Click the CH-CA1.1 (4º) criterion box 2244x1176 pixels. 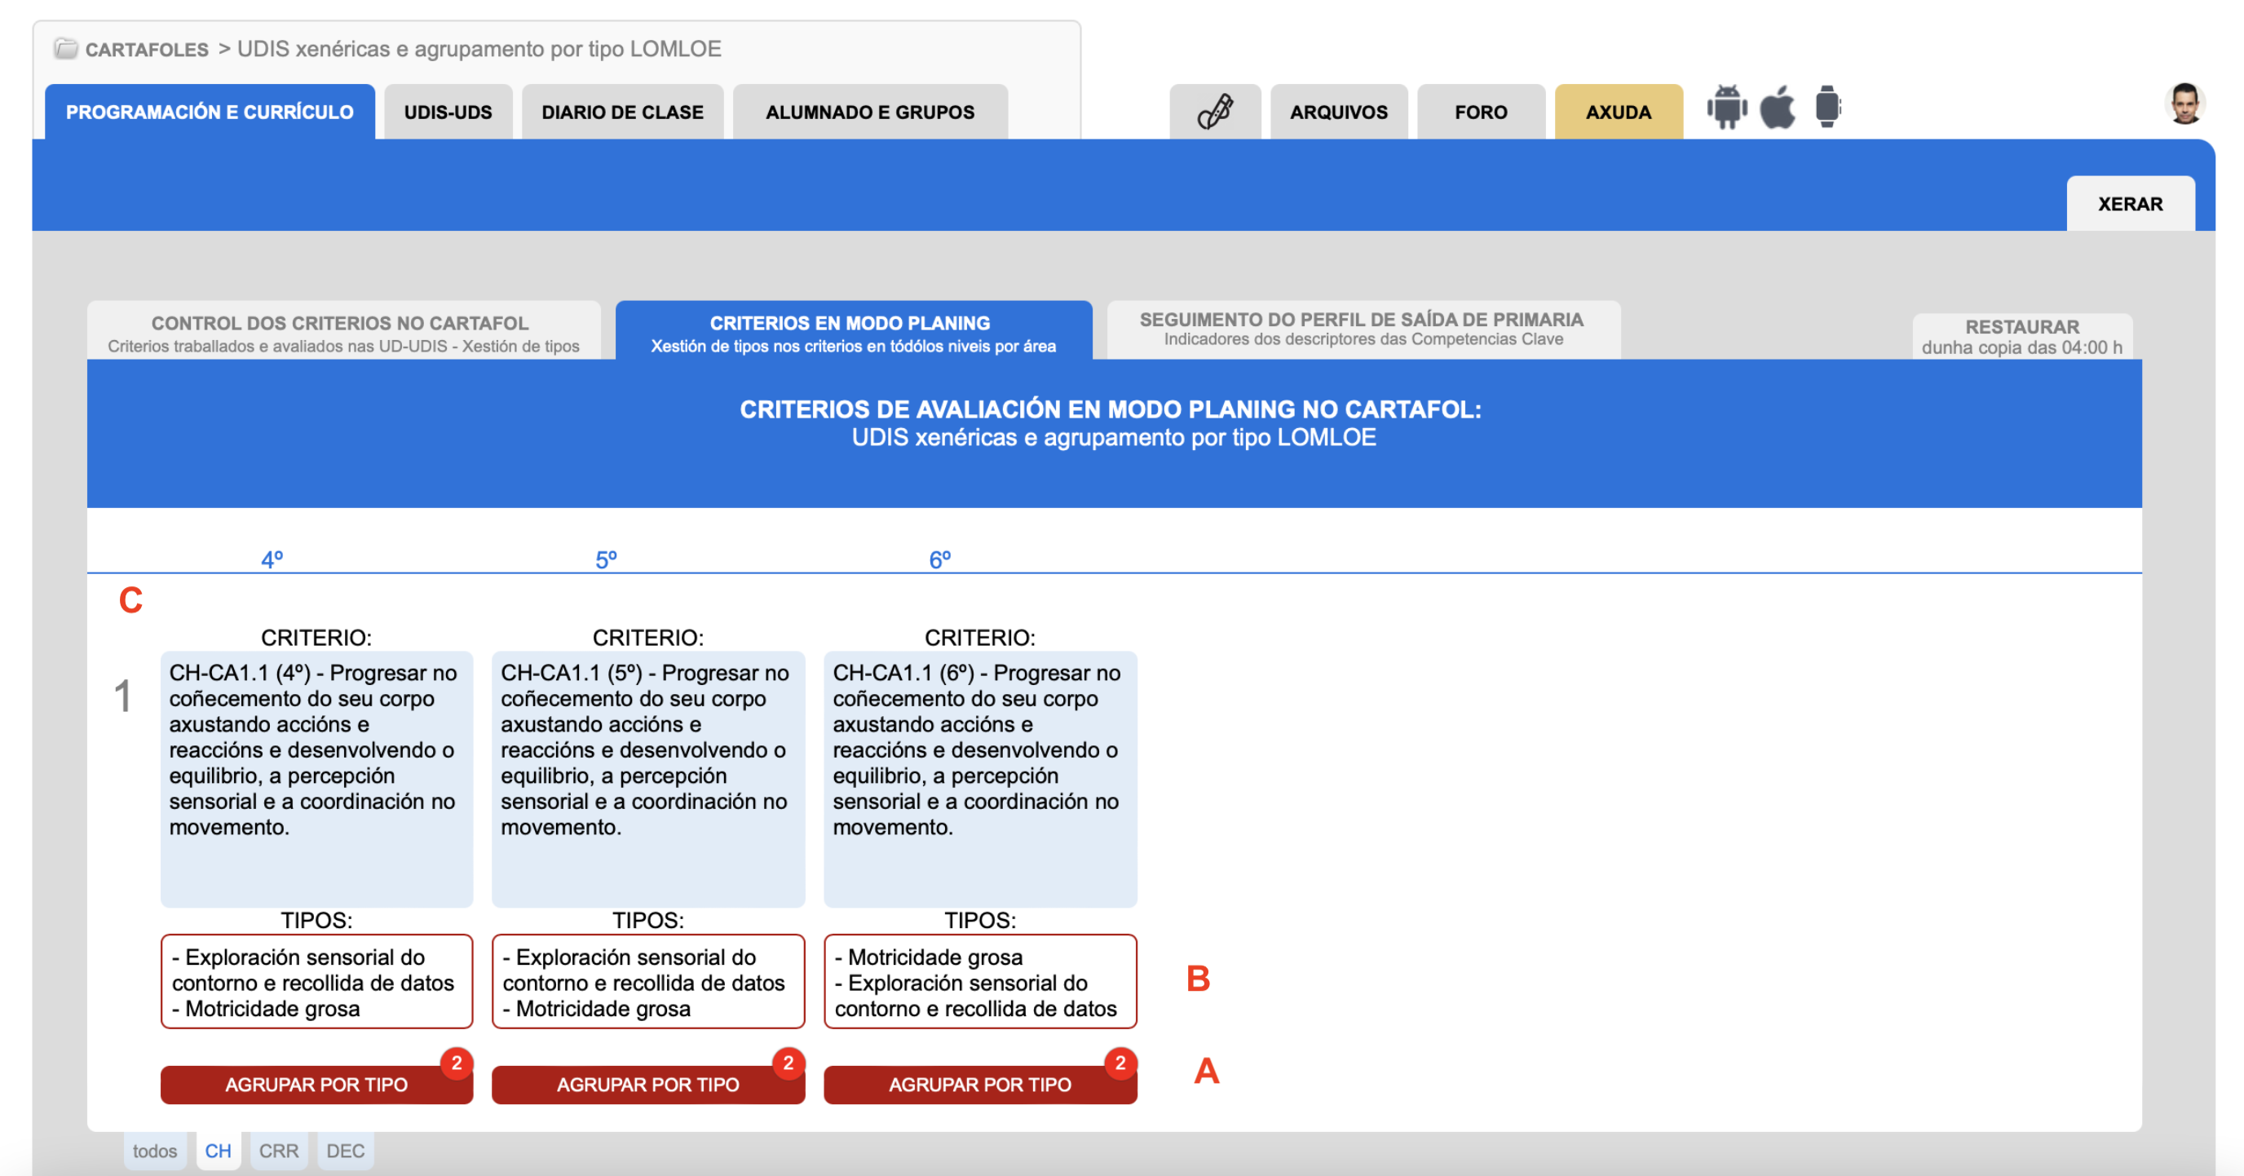316,780
